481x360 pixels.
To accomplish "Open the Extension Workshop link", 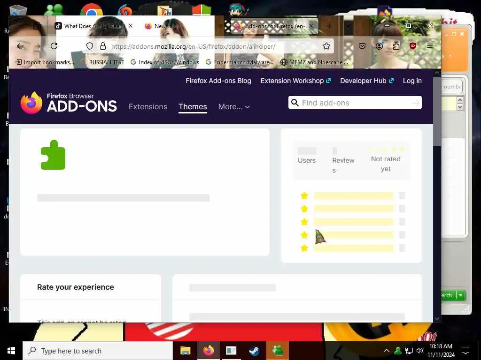I will [295, 81].
